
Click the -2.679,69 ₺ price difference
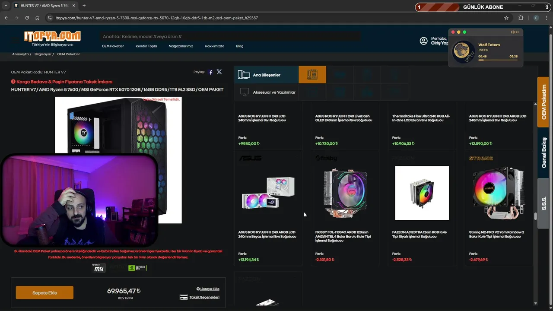click(479, 260)
